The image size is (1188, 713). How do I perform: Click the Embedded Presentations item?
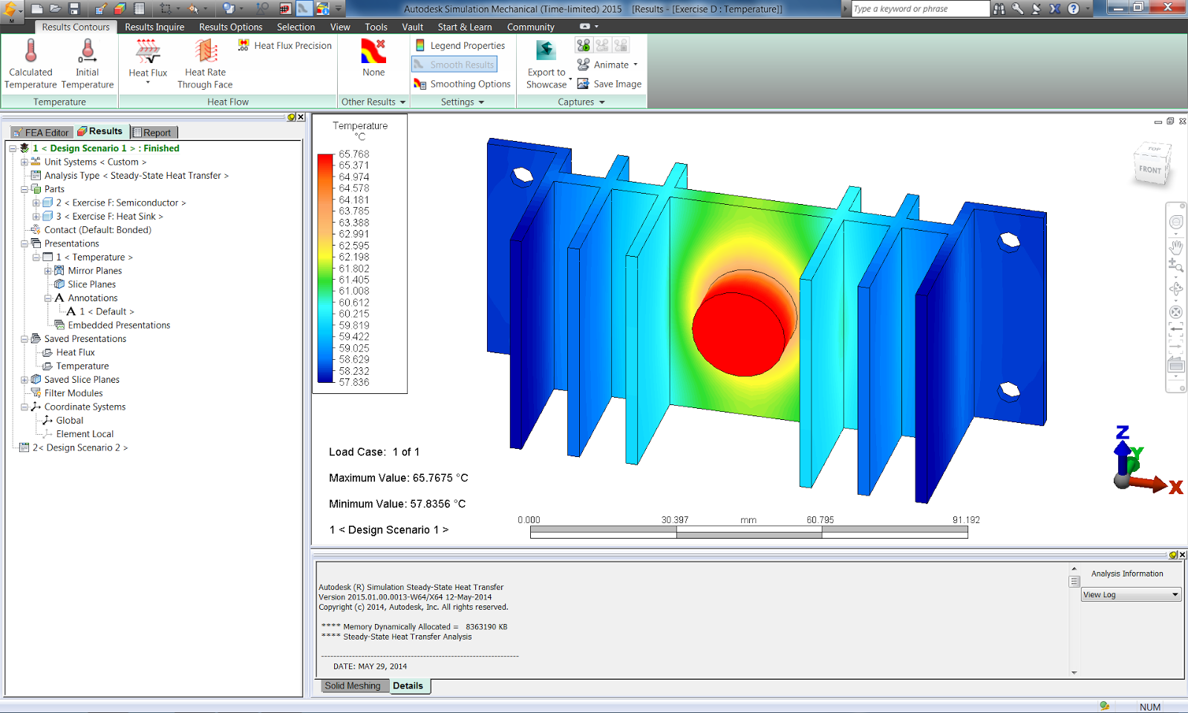coord(119,325)
